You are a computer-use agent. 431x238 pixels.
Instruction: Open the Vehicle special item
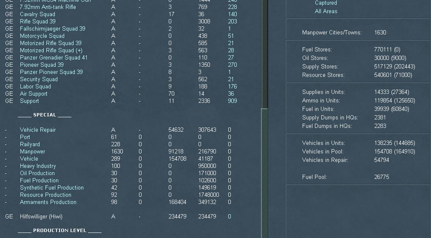coord(29,159)
